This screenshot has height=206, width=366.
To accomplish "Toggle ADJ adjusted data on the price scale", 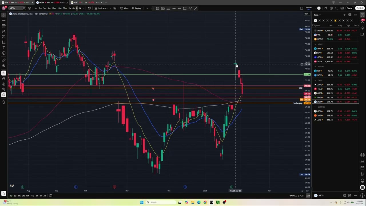I will click(308, 196).
